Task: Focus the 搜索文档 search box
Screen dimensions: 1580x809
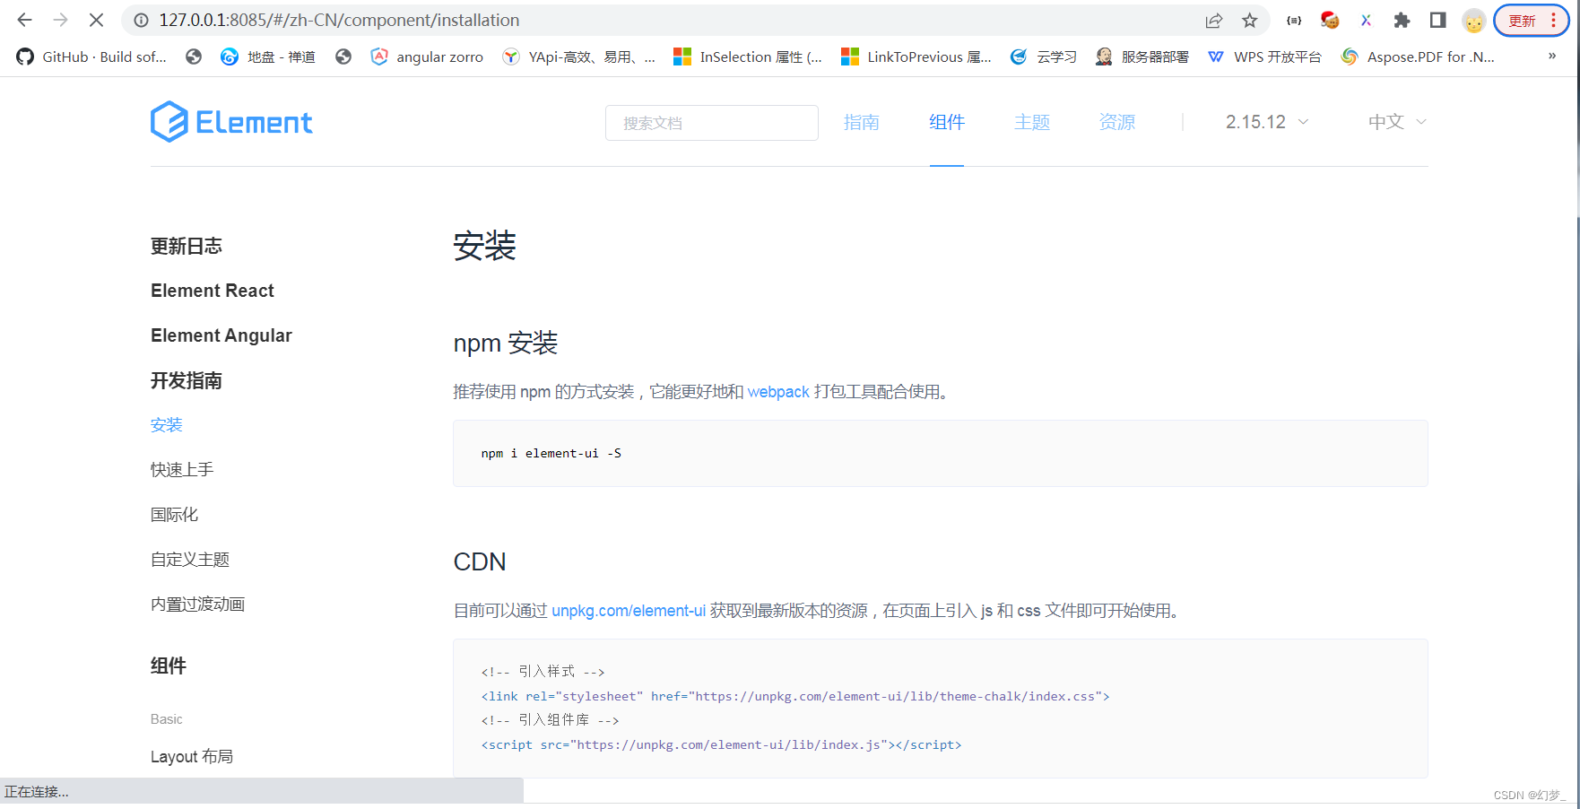Action: coord(712,123)
